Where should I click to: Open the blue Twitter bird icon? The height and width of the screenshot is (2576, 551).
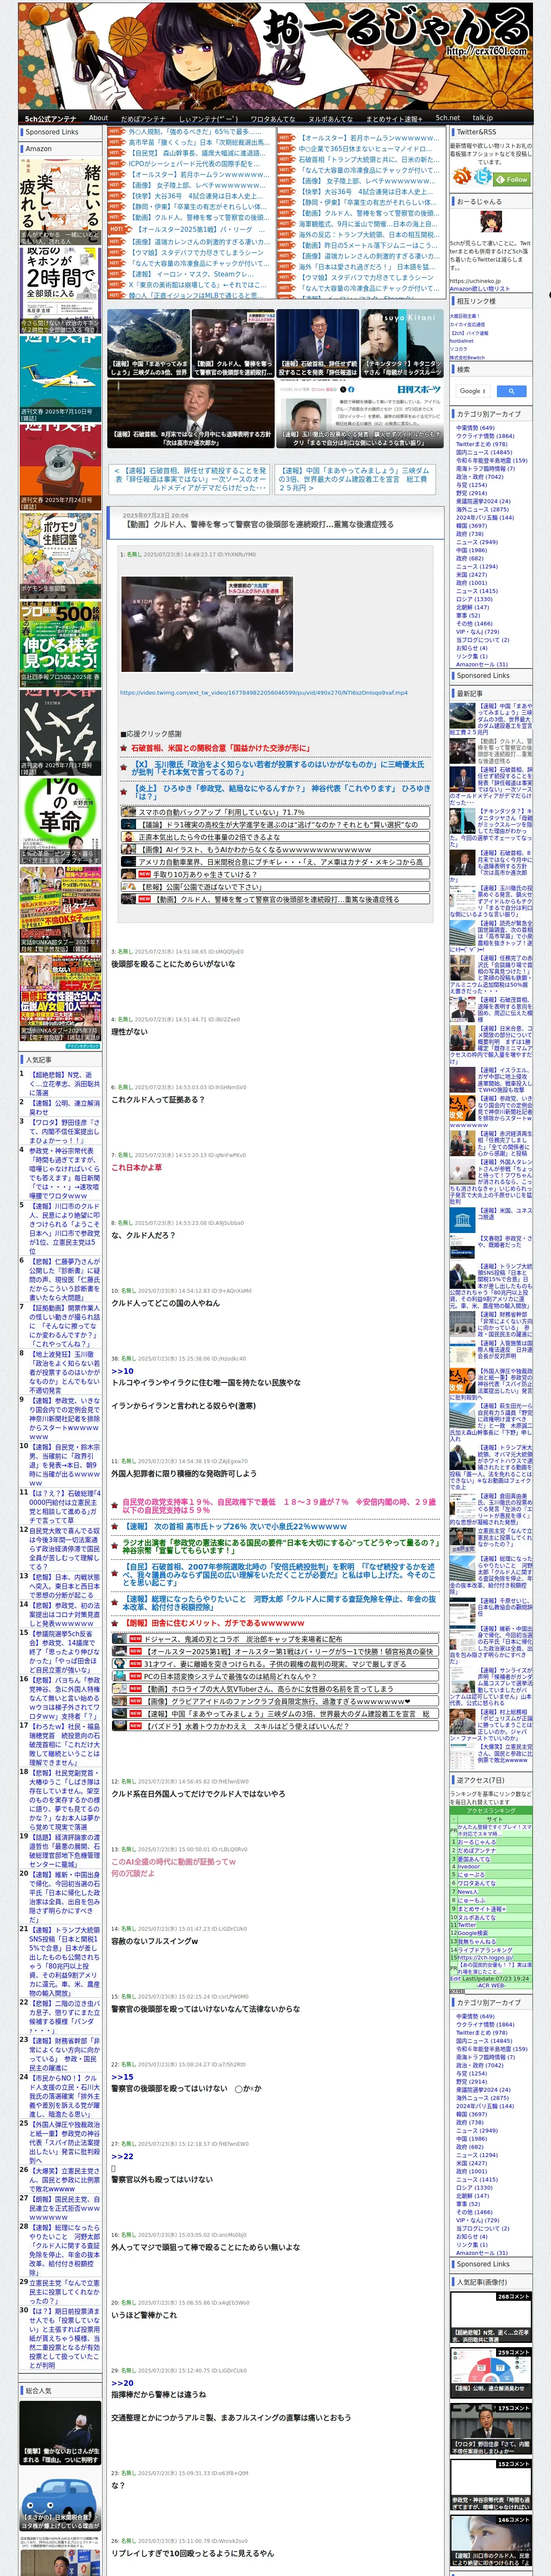click(x=483, y=176)
